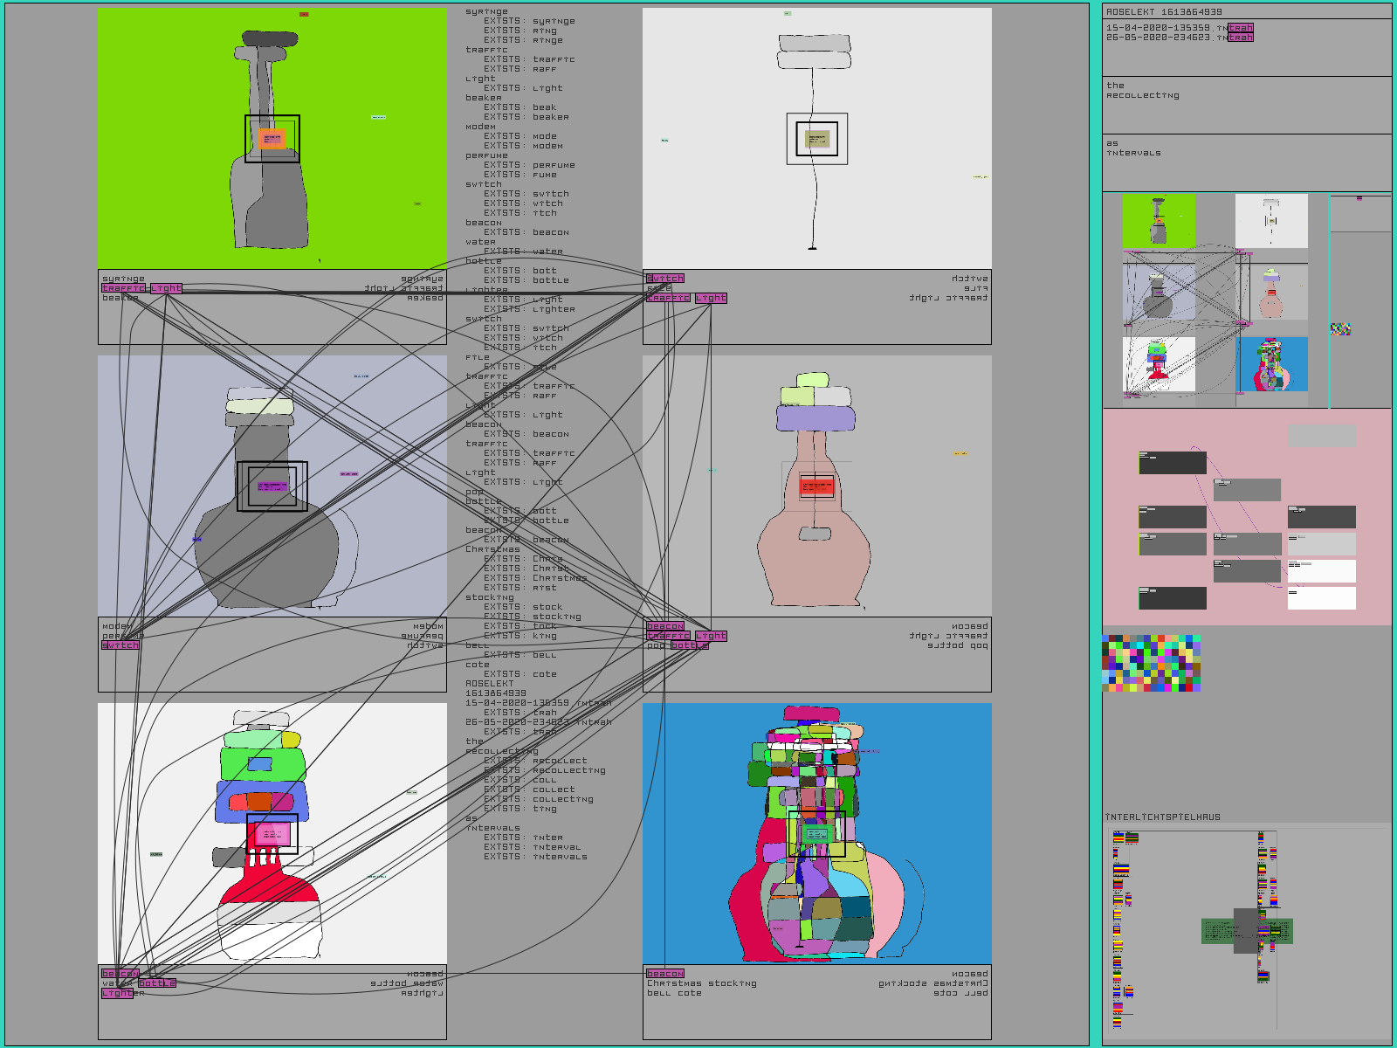Click the pink label on the red-based bottle

272,834
